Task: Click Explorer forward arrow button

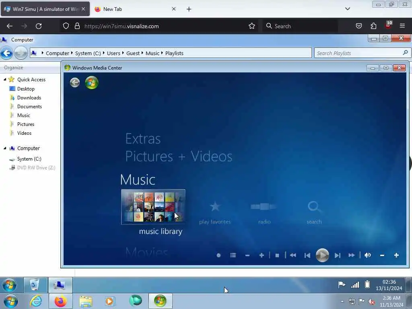Action: pyautogui.click(x=21, y=53)
